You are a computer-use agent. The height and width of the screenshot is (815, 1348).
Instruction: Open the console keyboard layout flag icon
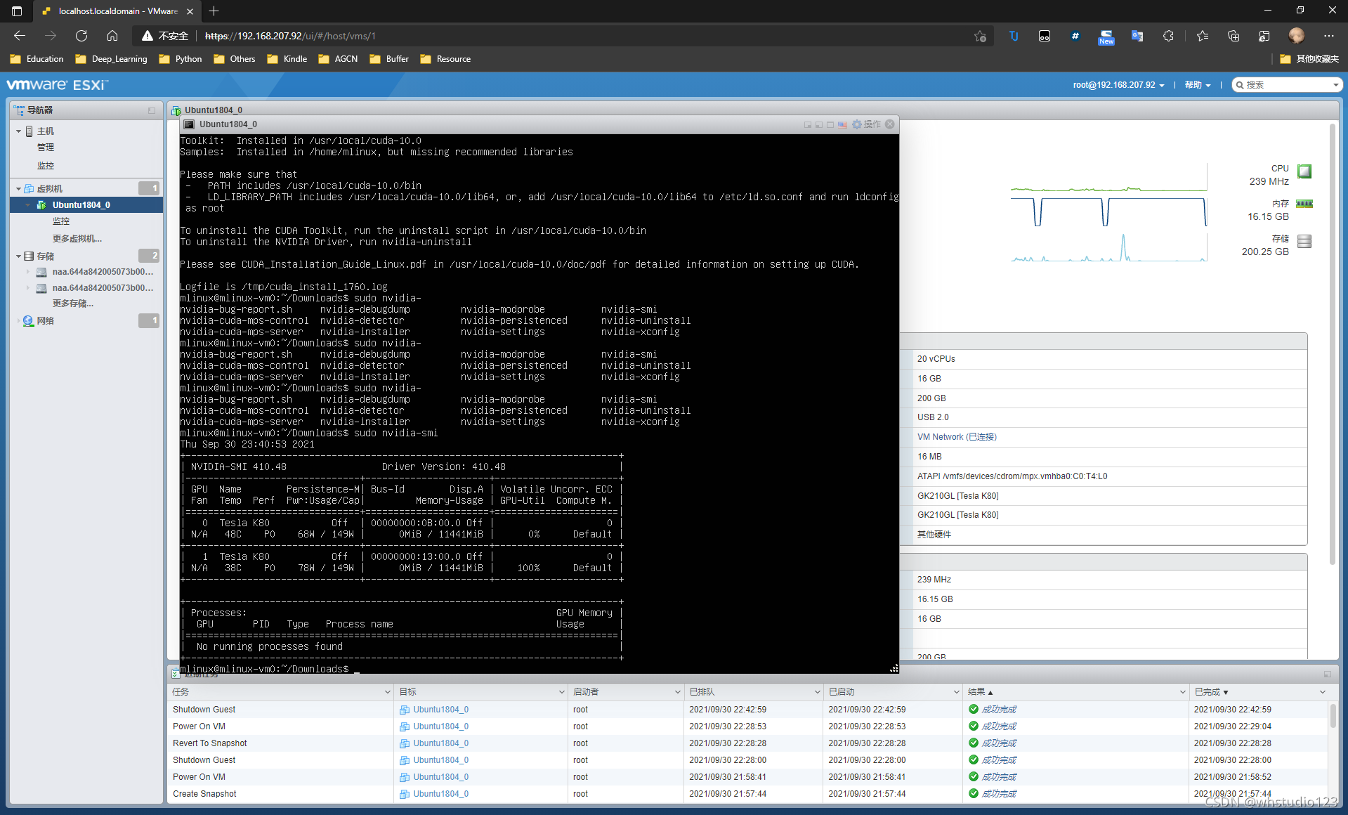click(x=842, y=124)
